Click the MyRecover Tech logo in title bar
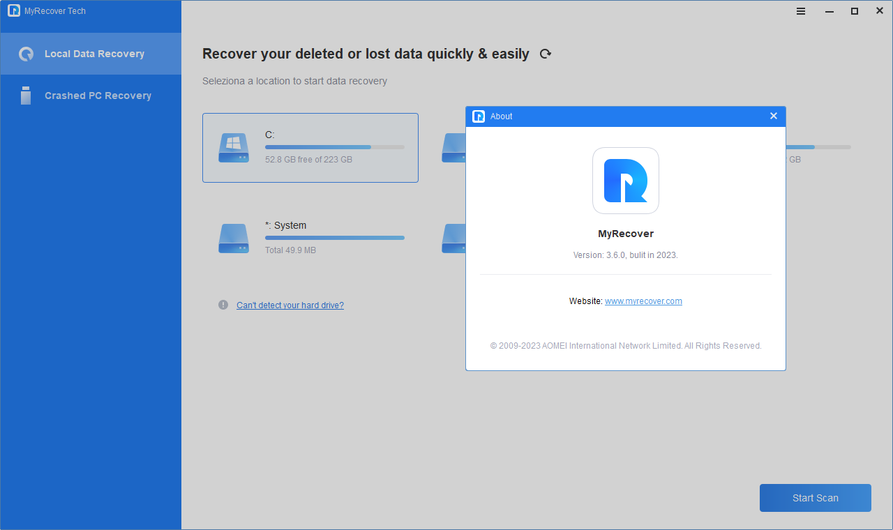The image size is (893, 530). pyautogui.click(x=14, y=11)
